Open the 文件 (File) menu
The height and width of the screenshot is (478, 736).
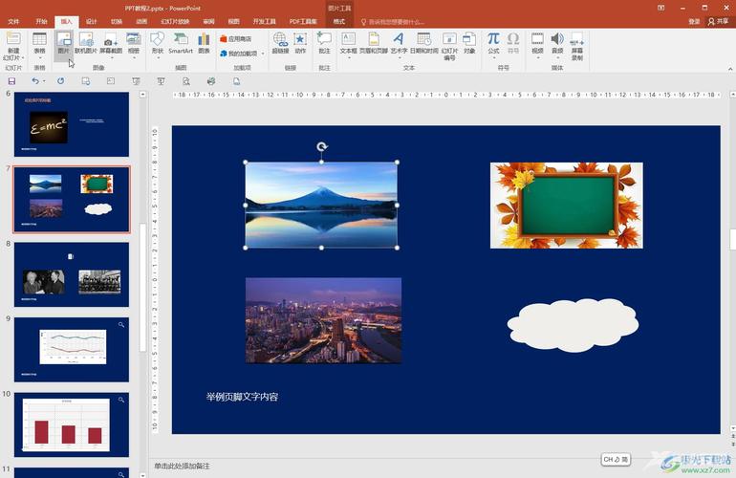pyautogui.click(x=13, y=20)
